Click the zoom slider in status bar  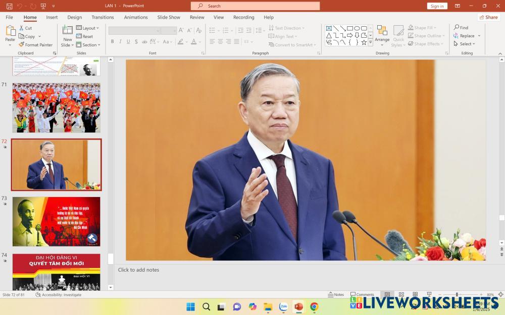[x=457, y=294]
